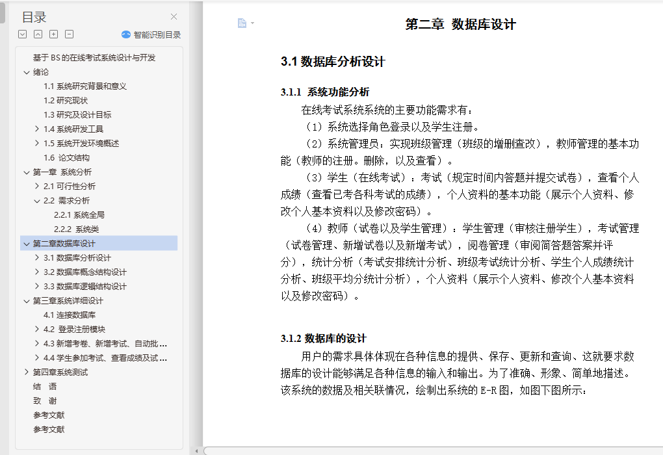The height and width of the screenshot is (455, 663).
Task: Click line （1）系统选择角色登录以及学生注册
Action: coord(391,127)
